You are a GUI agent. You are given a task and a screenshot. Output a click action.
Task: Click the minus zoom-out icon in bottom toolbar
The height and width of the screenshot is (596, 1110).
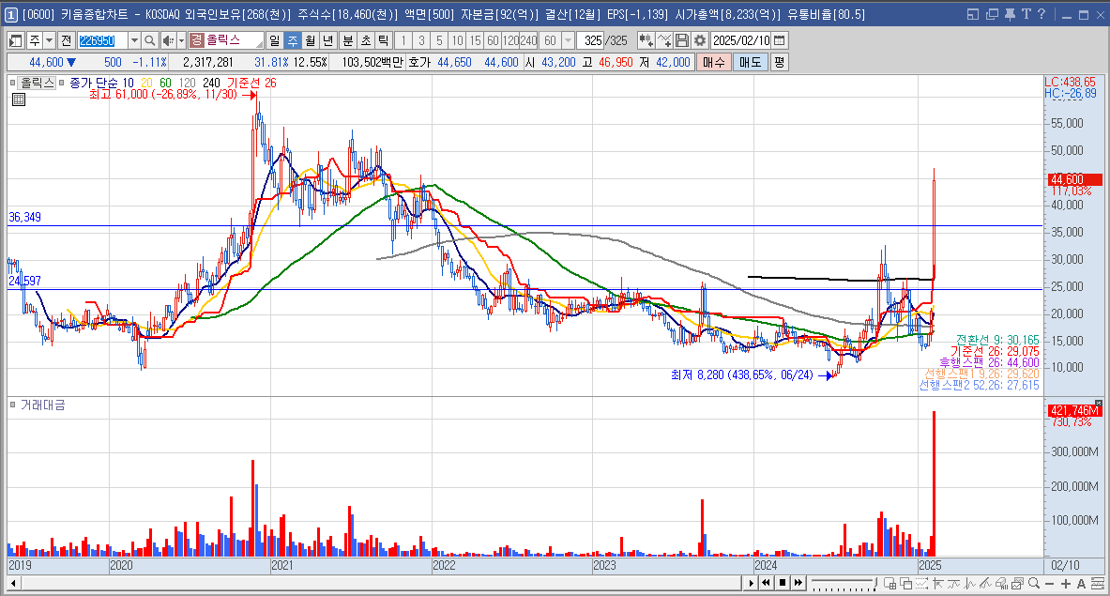[1050, 583]
